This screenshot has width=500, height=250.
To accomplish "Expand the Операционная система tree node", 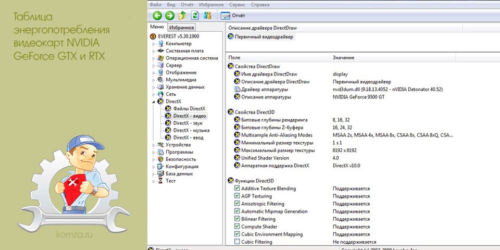I will (x=153, y=58).
